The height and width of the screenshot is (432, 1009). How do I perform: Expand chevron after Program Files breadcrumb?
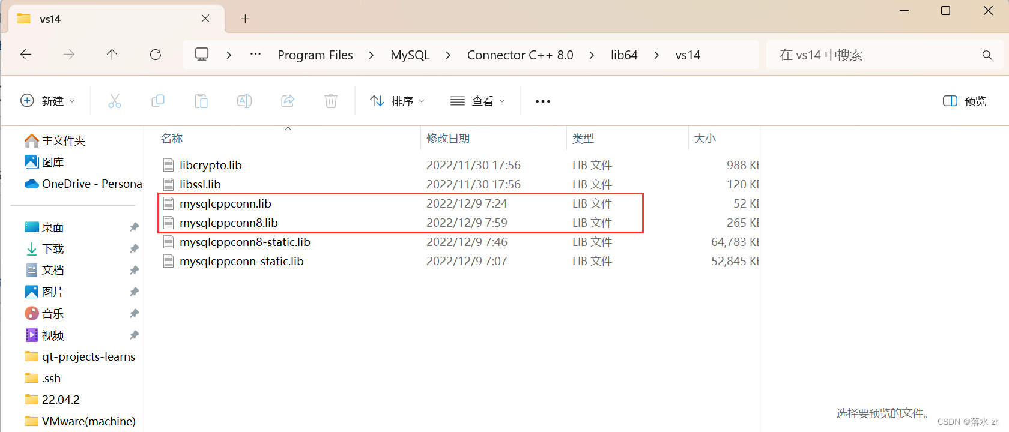pyautogui.click(x=371, y=55)
